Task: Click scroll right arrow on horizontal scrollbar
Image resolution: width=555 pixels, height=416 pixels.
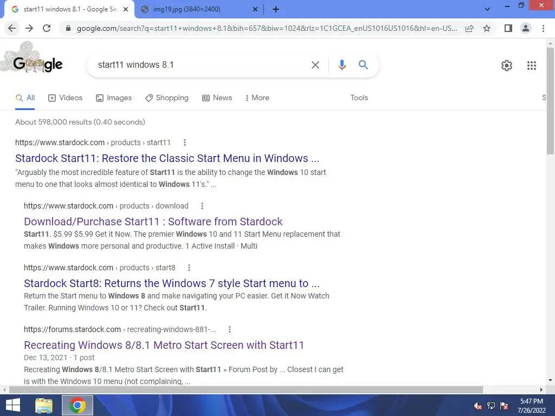Action: pos(541,389)
